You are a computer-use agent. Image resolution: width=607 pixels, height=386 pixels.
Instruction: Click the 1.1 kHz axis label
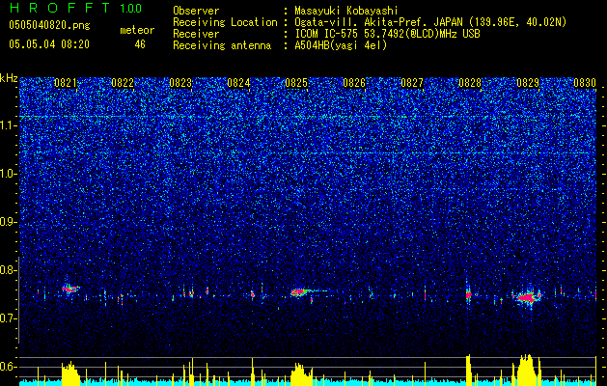8,125
